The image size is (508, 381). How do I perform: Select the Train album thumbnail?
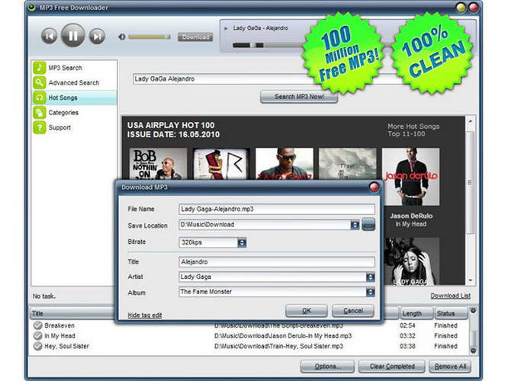click(x=348, y=164)
